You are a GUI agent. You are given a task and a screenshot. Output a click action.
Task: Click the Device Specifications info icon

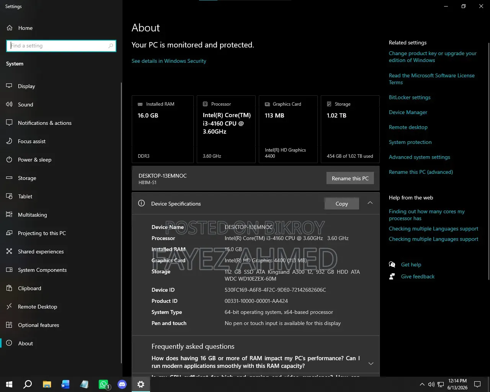coord(141,203)
